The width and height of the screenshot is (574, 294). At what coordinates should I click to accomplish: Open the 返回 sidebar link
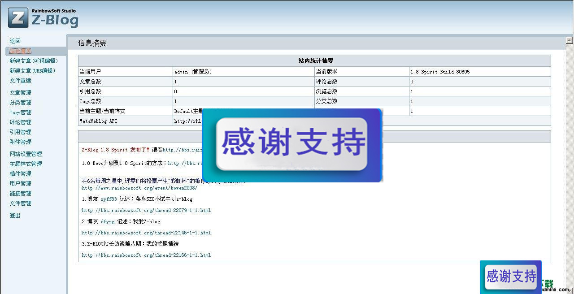(15, 41)
